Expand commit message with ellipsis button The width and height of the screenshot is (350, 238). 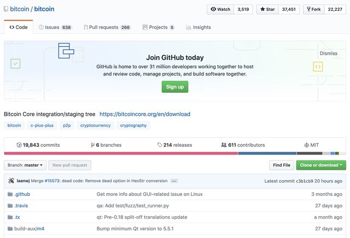pos(174,181)
